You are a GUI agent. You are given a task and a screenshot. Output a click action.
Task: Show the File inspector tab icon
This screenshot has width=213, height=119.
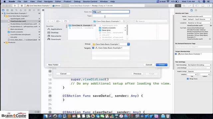coord(192,10)
